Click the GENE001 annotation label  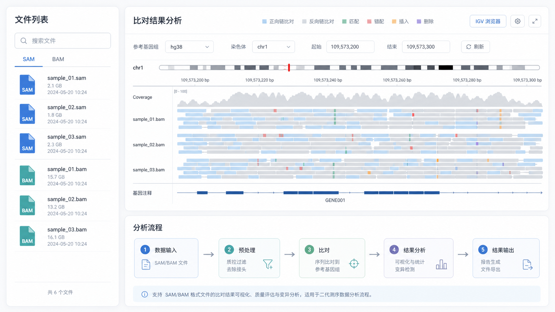pyautogui.click(x=335, y=200)
